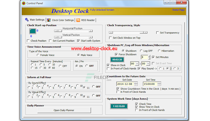Screen dimensions: 210x121
Task: Open the RSS Reader tab
Action: 86,20
